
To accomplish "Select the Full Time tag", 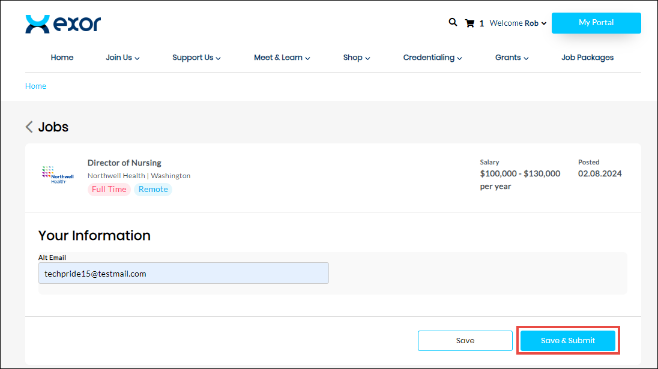I will pos(109,189).
